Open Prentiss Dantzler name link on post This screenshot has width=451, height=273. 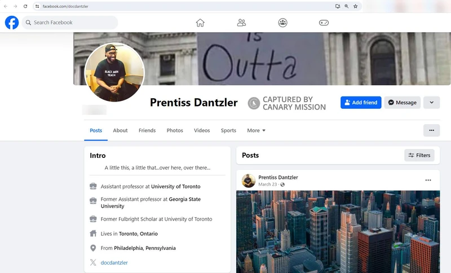point(278,178)
